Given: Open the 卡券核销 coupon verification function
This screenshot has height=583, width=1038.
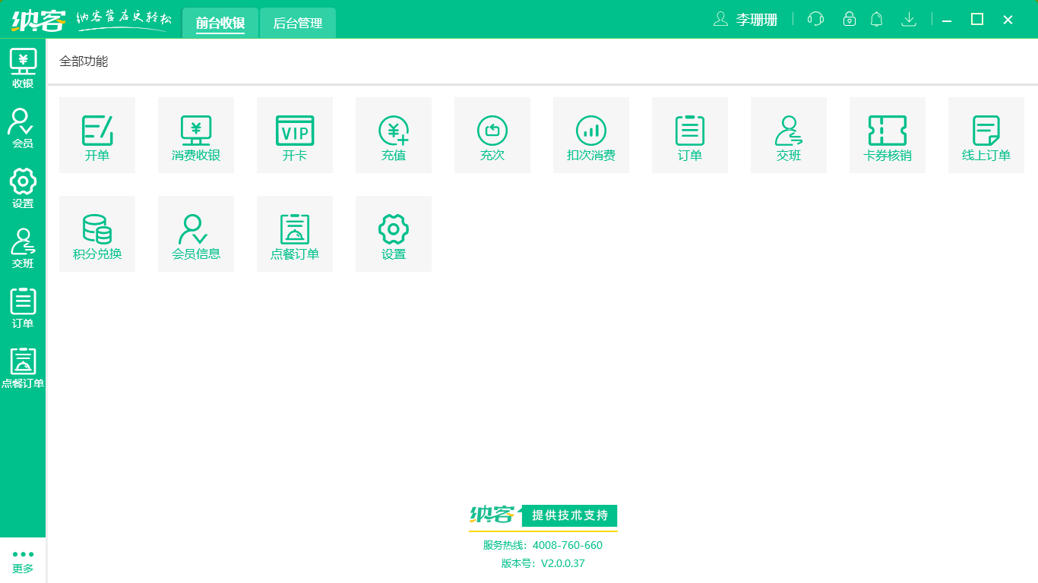Looking at the screenshot, I should (888, 134).
